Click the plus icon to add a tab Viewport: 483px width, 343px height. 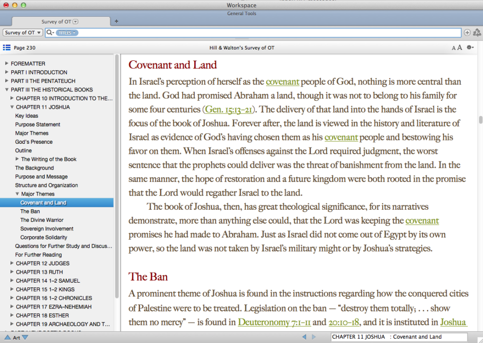click(116, 21)
